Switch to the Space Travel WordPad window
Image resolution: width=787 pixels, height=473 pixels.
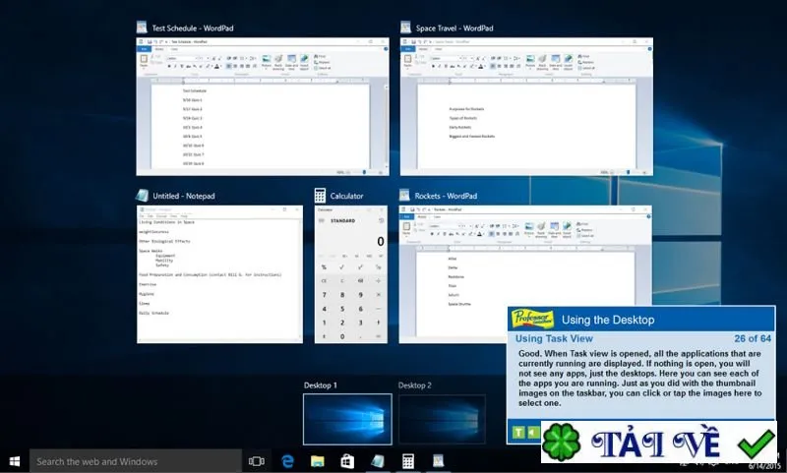pyautogui.click(x=526, y=106)
